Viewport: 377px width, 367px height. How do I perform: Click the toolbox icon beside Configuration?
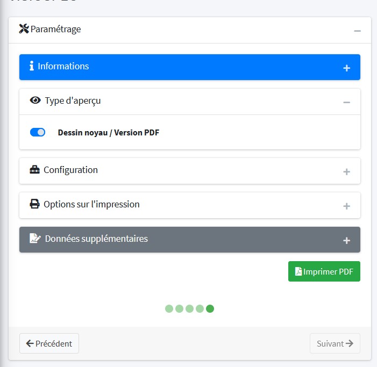coord(34,170)
